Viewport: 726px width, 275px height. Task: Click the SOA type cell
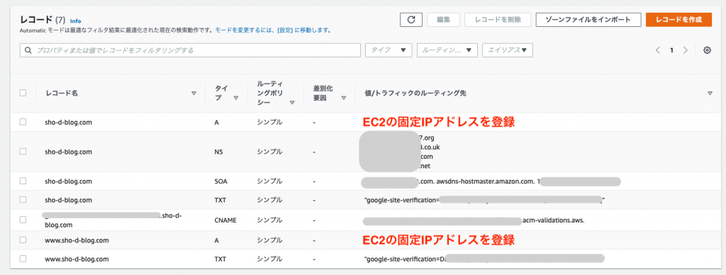(221, 181)
